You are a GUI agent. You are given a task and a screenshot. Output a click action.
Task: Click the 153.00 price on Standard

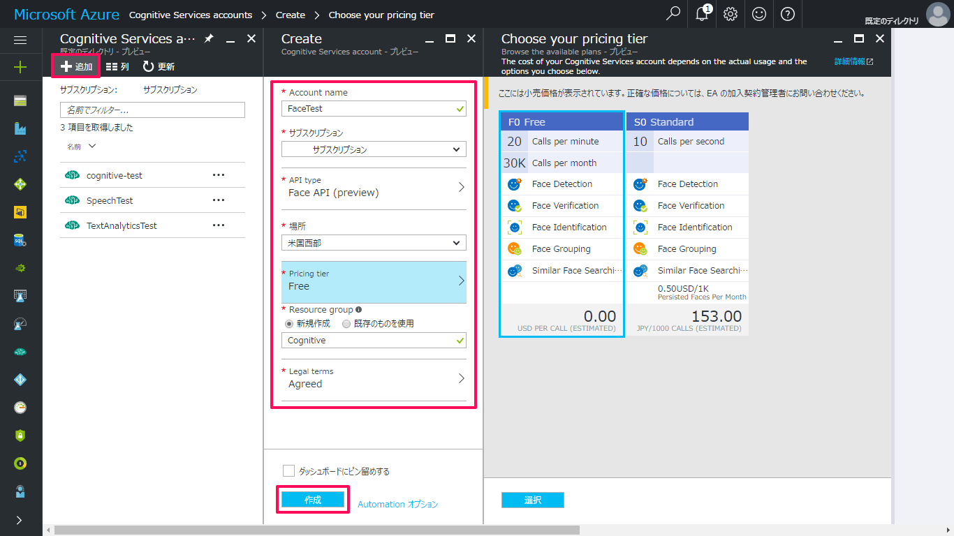coord(717,317)
